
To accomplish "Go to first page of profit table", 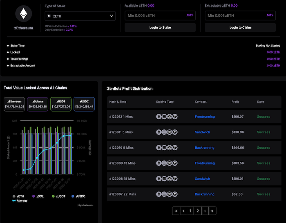I will click(176, 211).
